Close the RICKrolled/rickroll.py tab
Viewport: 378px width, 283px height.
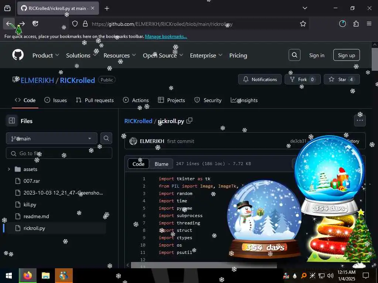tap(93, 8)
